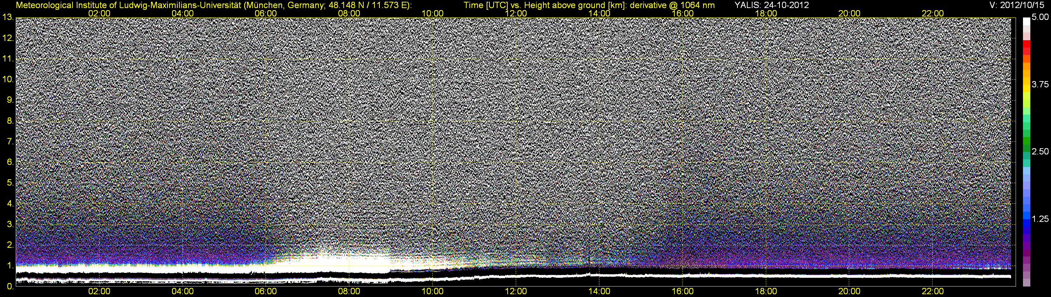1051x297 pixels.
Task: Click the 12:00 label on the lower time axis
Action: pyautogui.click(x=516, y=292)
